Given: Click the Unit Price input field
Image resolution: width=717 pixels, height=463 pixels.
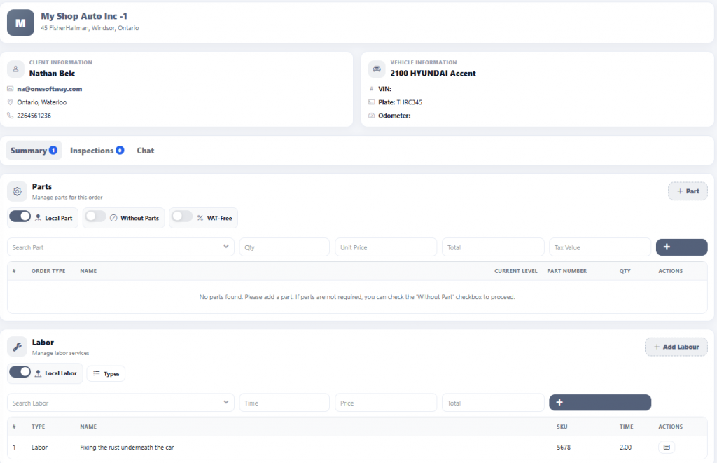Looking at the screenshot, I should [x=385, y=247].
